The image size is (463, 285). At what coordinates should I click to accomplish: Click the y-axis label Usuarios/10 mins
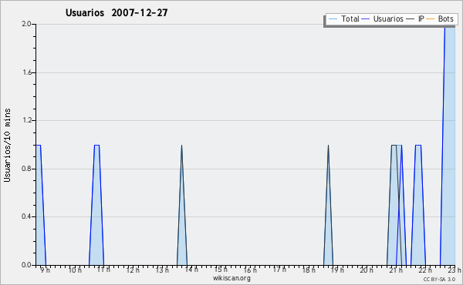(x=7, y=145)
